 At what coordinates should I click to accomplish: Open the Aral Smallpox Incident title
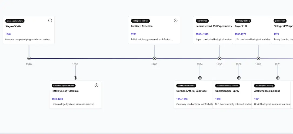point(267,91)
